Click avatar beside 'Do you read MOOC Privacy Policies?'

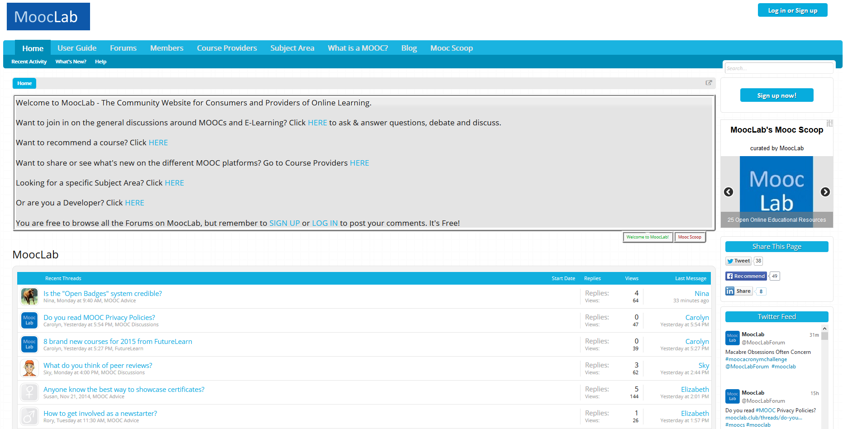(29, 320)
